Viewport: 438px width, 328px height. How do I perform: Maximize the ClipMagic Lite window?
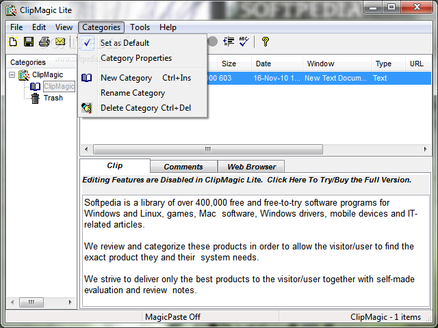(x=391, y=7)
